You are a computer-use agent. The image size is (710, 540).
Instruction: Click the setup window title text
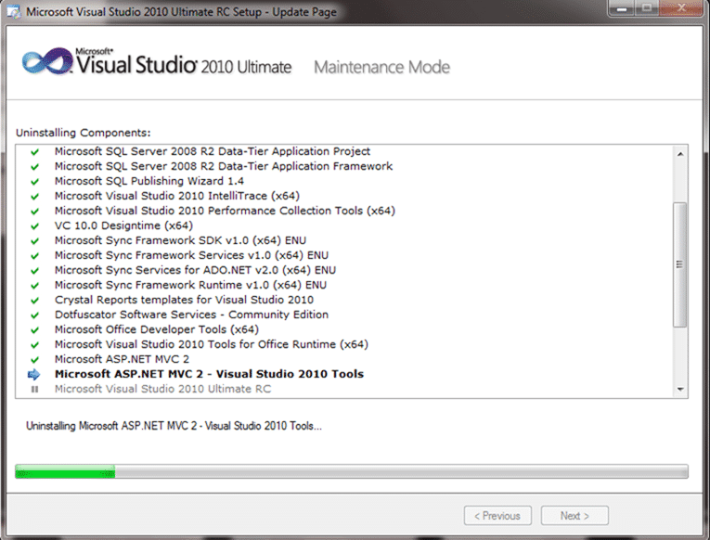[181, 12]
